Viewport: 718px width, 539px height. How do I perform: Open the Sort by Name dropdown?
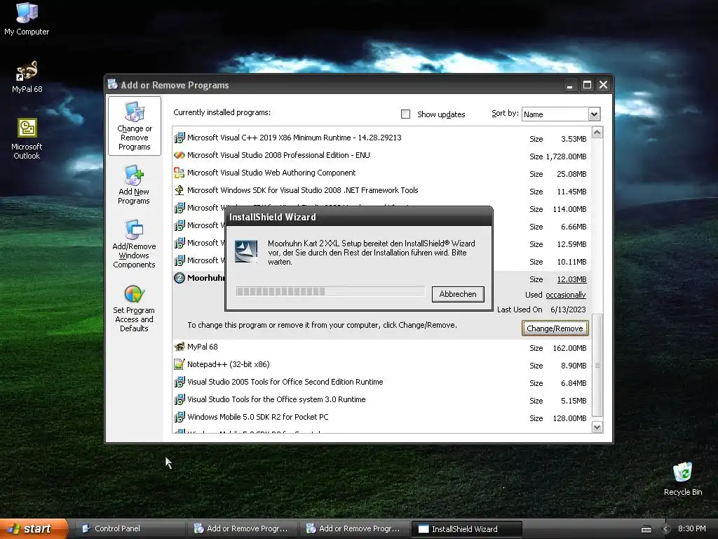click(x=594, y=114)
